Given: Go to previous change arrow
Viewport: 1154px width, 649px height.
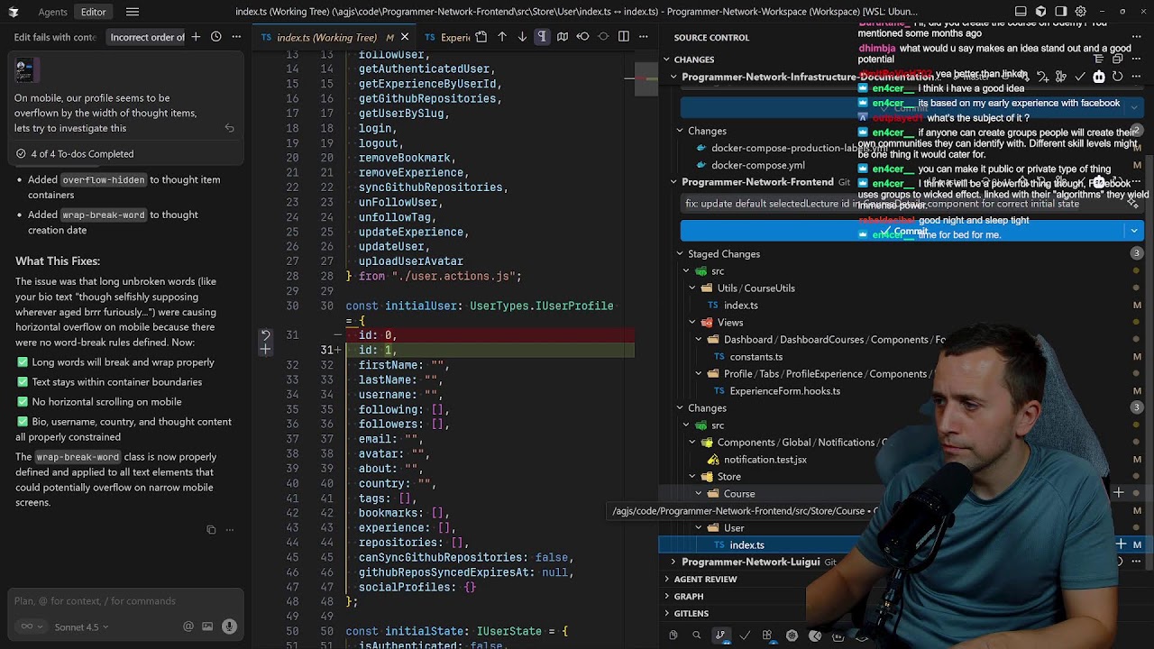Looking at the screenshot, I should [x=502, y=37].
